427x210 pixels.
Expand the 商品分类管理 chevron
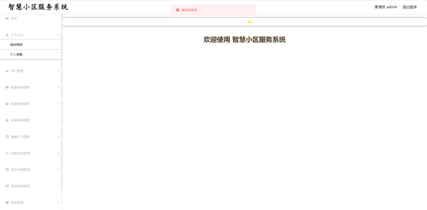tap(59, 170)
